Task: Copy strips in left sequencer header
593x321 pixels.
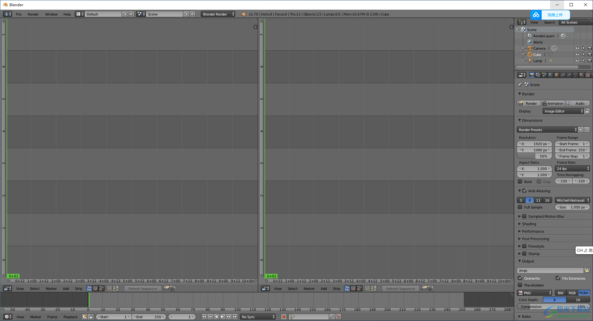Action: tap(110, 288)
